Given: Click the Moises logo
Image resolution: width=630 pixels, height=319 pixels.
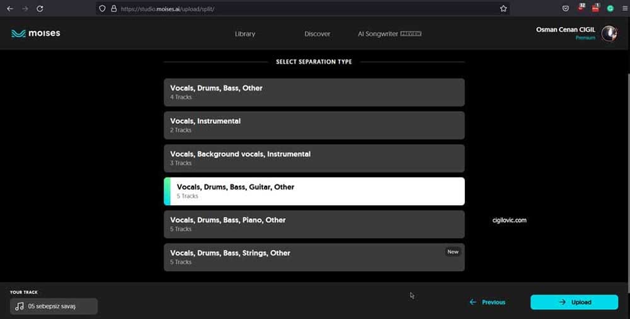Looking at the screenshot, I should point(36,33).
